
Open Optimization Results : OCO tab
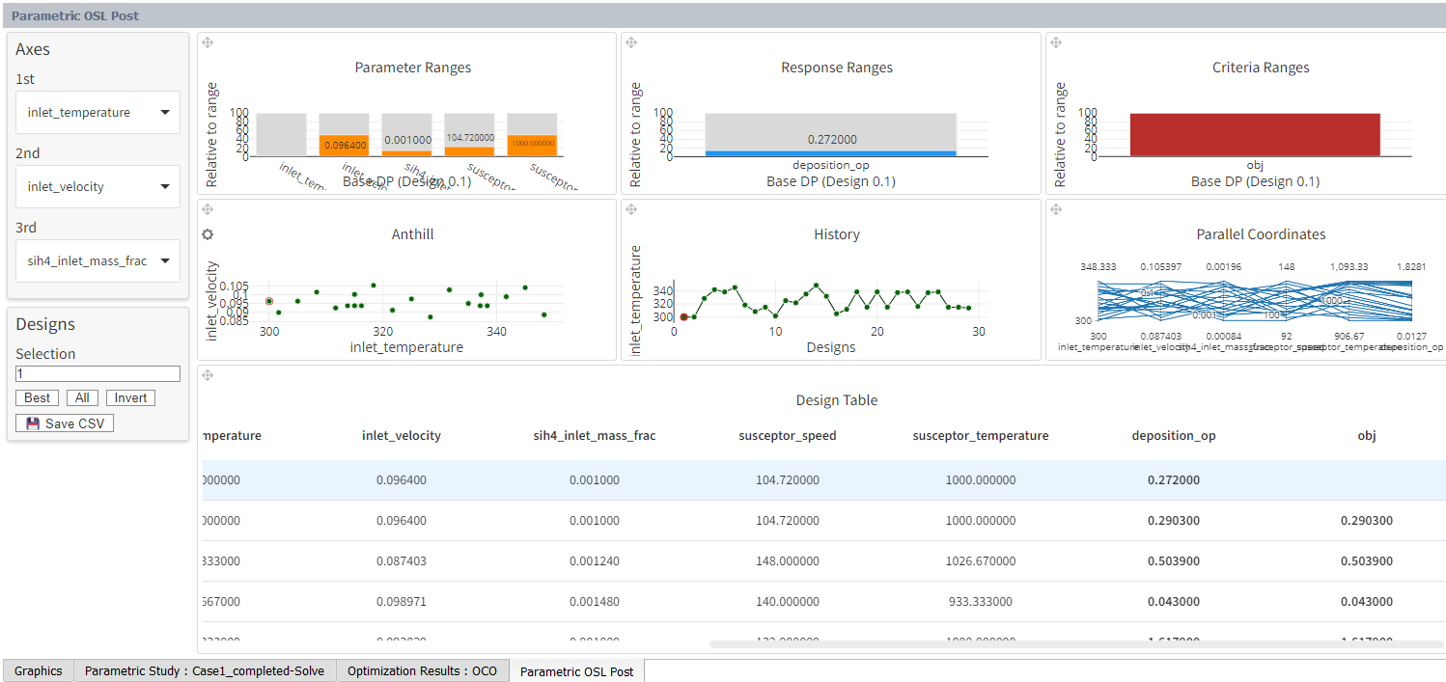(422, 670)
